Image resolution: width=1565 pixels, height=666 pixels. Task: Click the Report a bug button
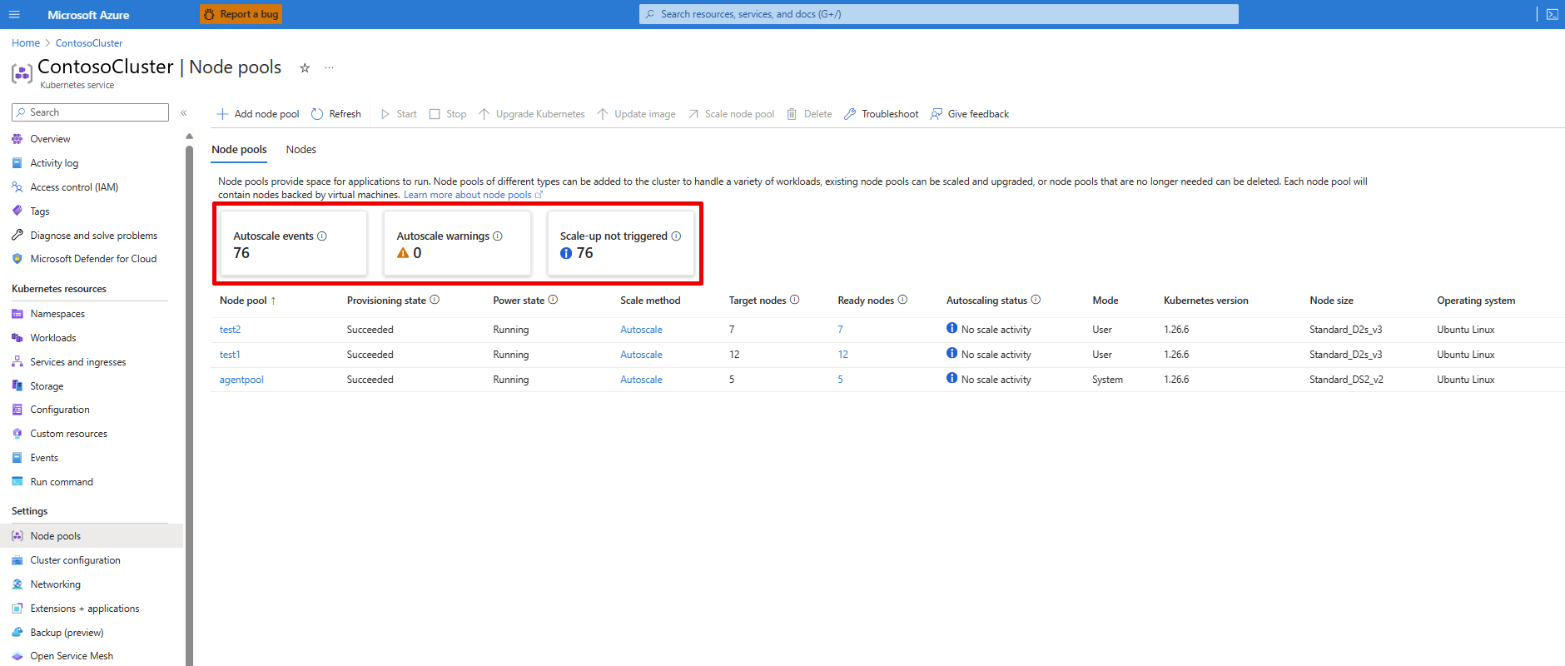pos(241,14)
